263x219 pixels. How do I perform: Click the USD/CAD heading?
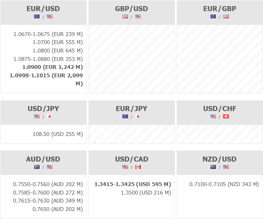[x=131, y=159]
